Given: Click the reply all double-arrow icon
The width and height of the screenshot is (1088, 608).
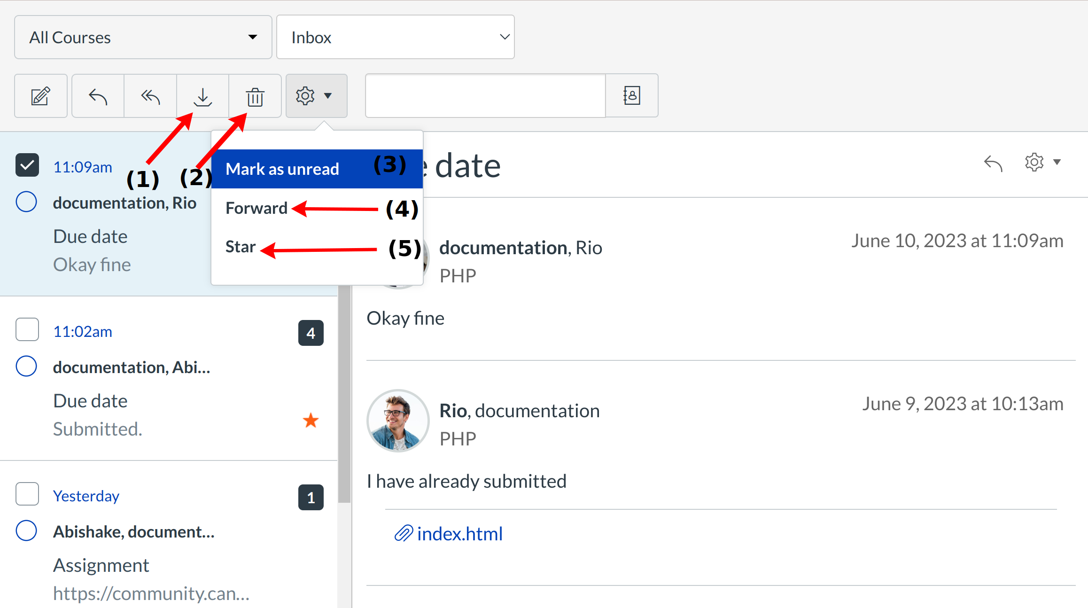Looking at the screenshot, I should coord(150,96).
